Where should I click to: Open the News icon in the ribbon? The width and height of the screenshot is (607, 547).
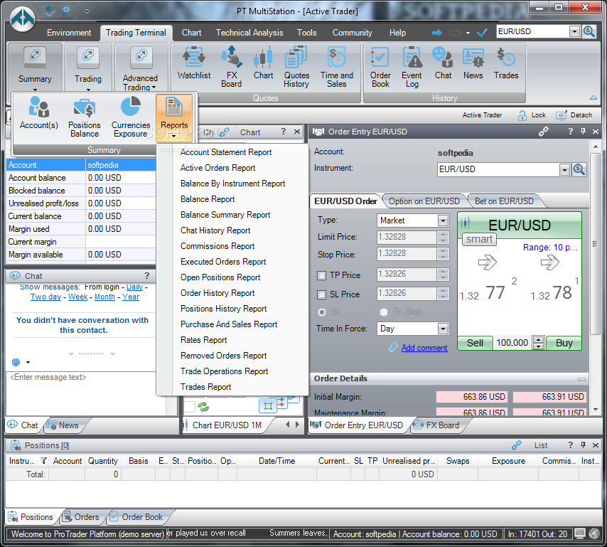[x=473, y=63]
